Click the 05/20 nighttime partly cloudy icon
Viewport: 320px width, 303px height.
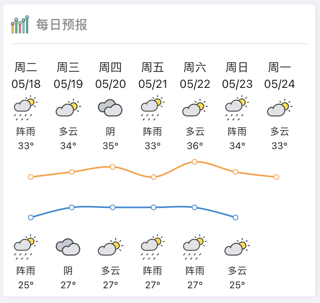[110, 247]
